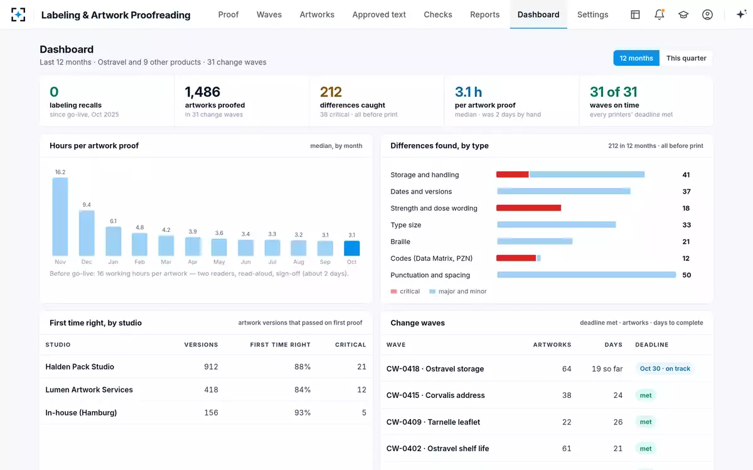Click the red Strength and dose wording bar

click(528, 208)
